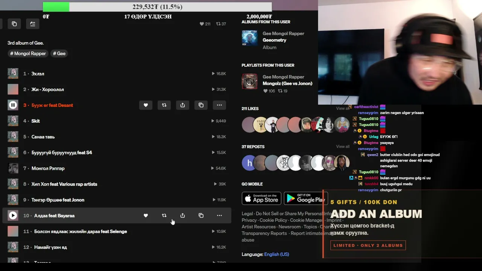Open the Newsroom footer link

[290, 227]
